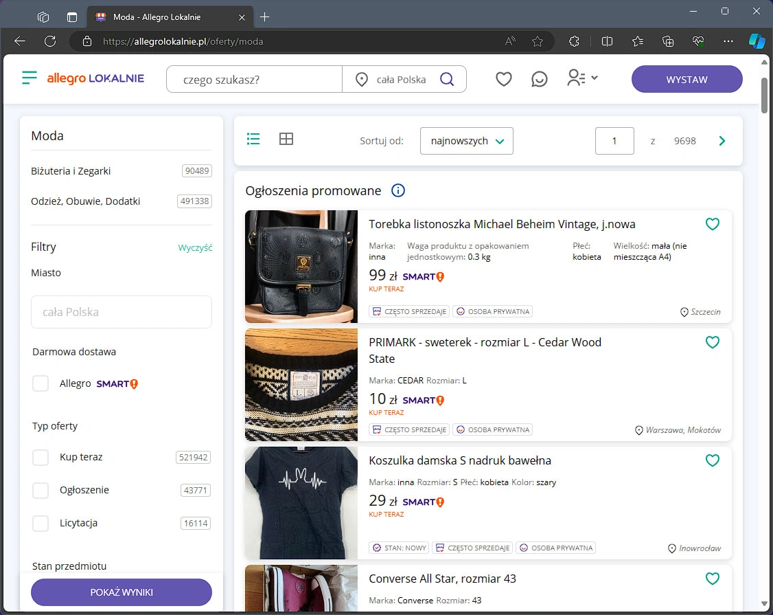Switch to grid view layout icon
The height and width of the screenshot is (615, 773).
coord(286,139)
